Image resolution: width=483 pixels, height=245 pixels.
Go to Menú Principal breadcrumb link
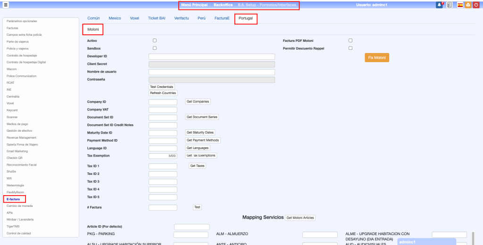point(194,5)
